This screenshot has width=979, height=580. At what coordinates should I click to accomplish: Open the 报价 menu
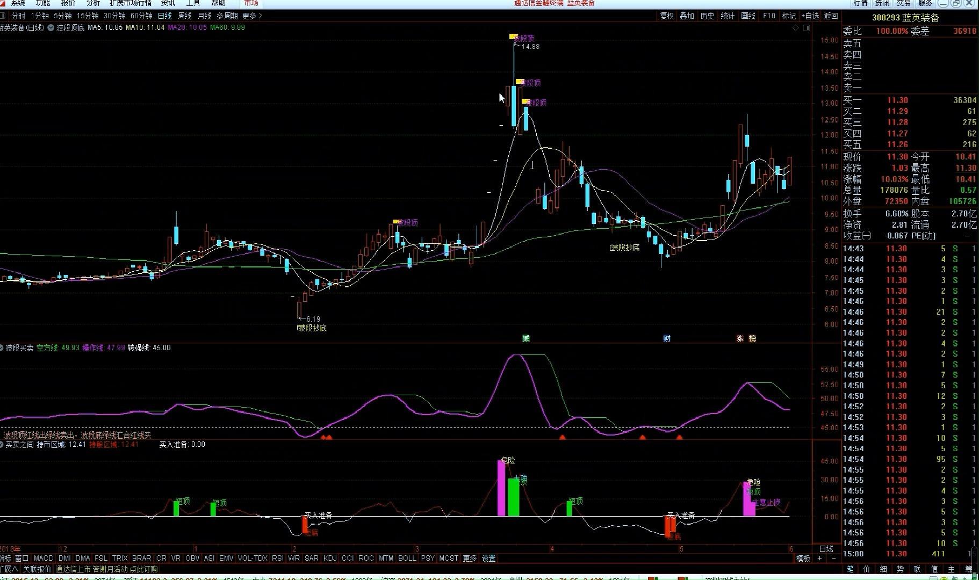click(x=68, y=3)
